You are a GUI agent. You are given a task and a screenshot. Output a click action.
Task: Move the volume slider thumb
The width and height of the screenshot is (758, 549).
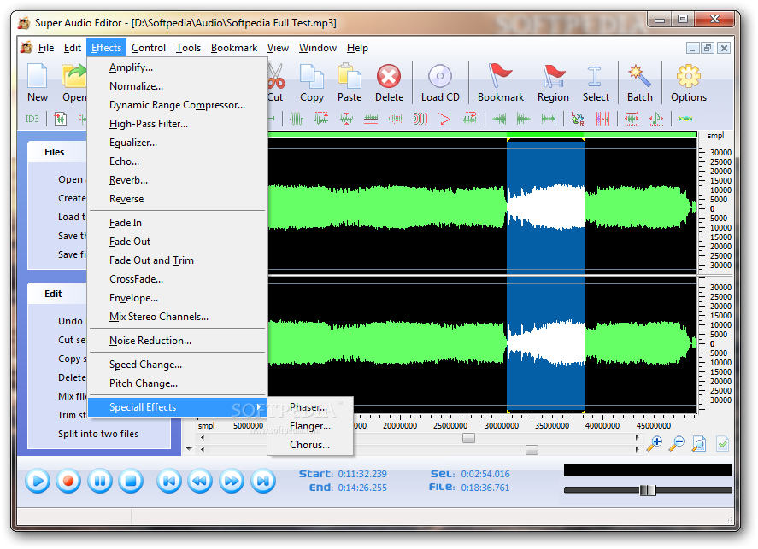[647, 490]
